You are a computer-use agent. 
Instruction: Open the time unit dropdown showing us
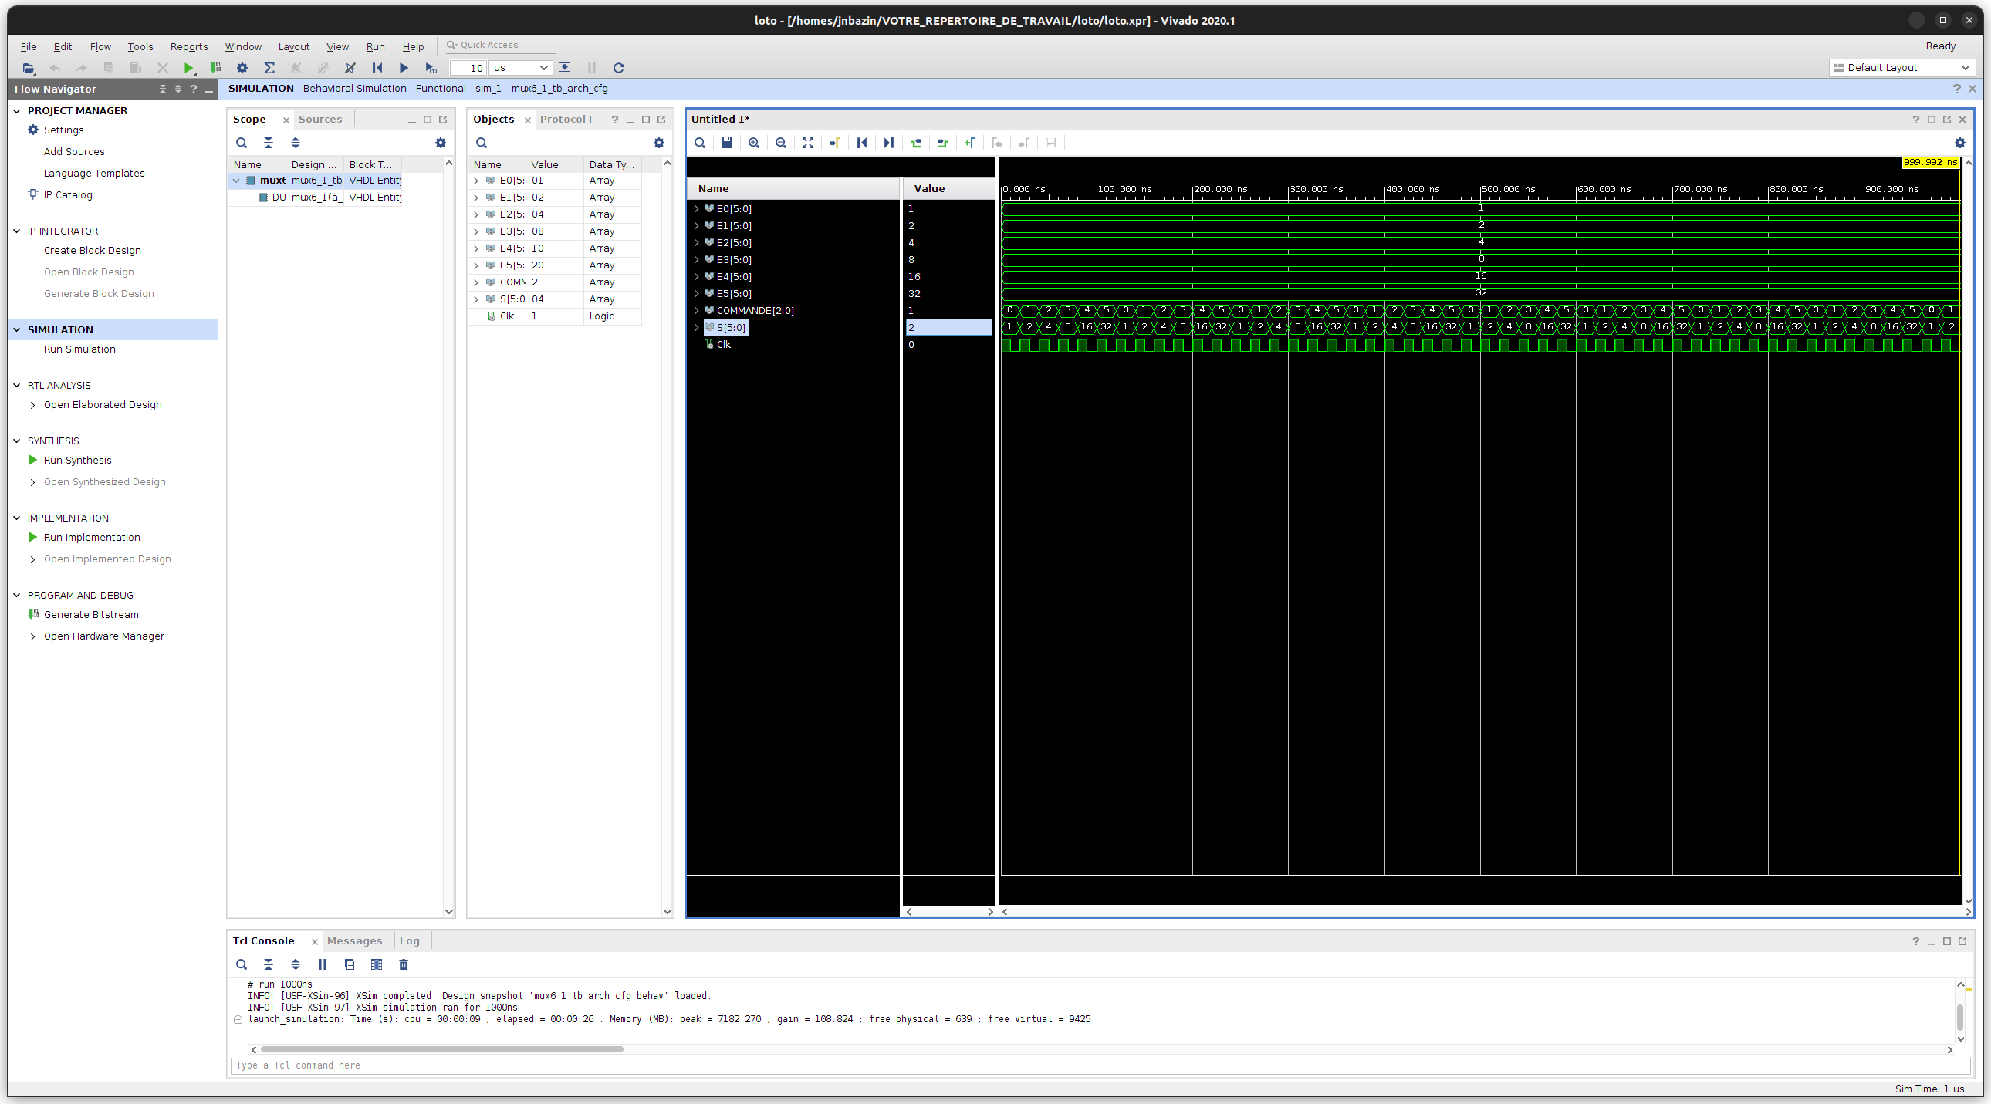[521, 68]
